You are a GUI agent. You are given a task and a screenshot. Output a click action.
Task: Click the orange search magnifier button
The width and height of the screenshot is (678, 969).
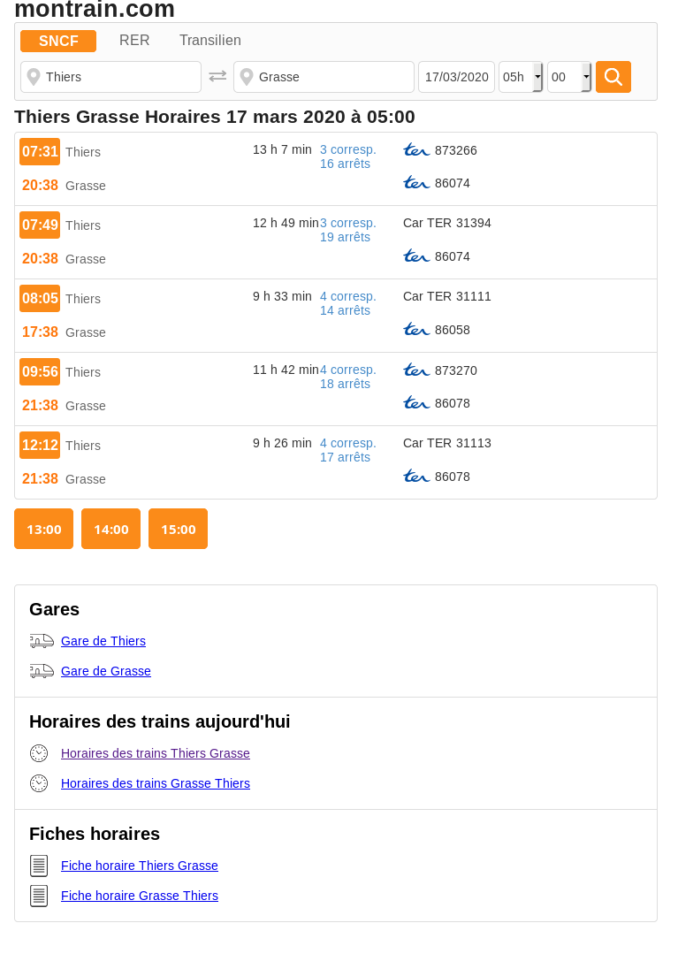[x=613, y=77]
